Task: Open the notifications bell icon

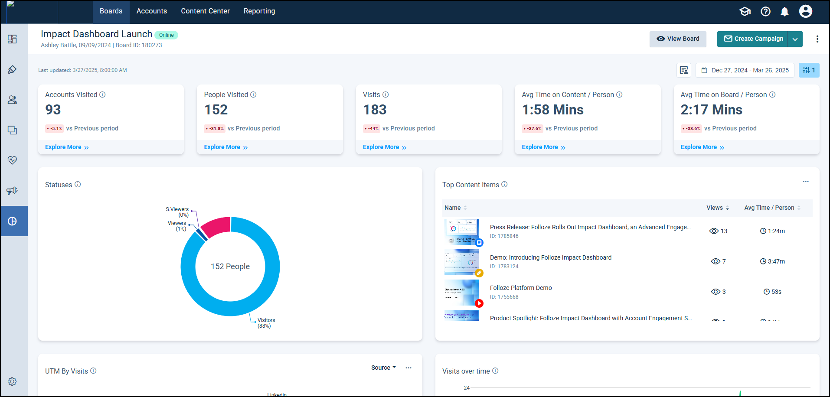Action: point(784,12)
